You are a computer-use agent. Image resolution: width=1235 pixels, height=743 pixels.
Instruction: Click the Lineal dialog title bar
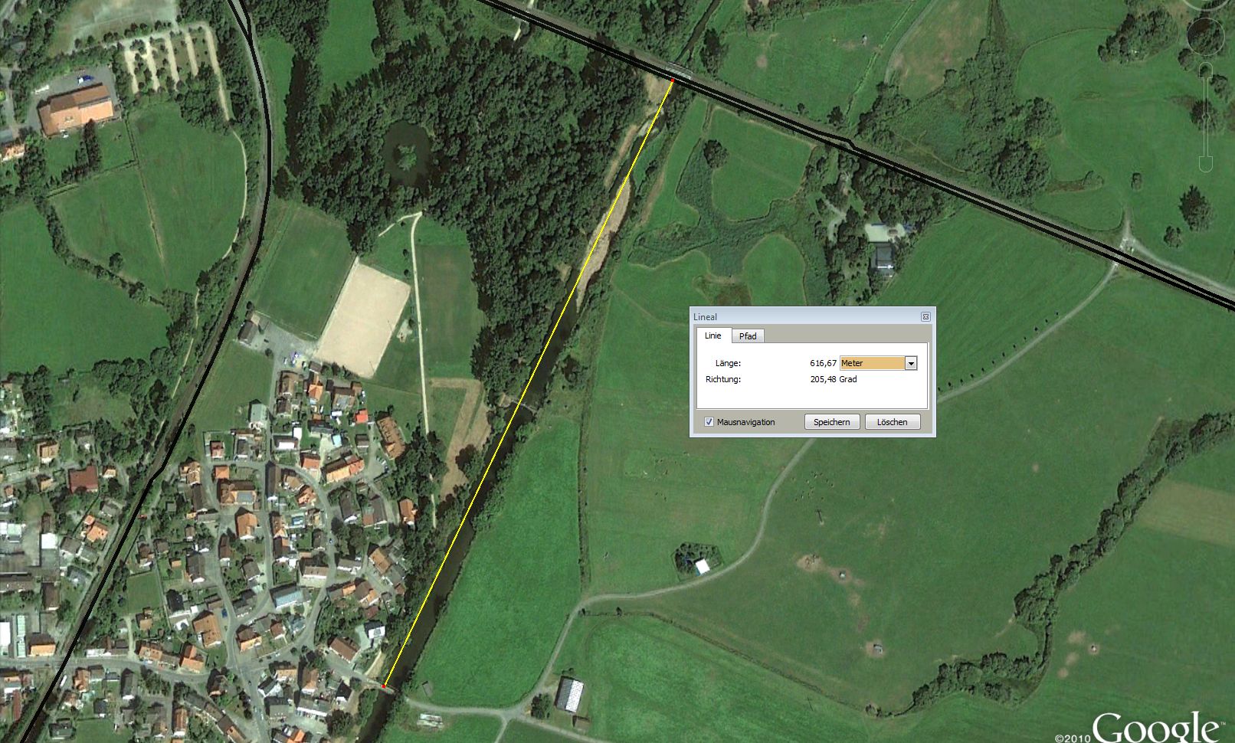pos(804,316)
